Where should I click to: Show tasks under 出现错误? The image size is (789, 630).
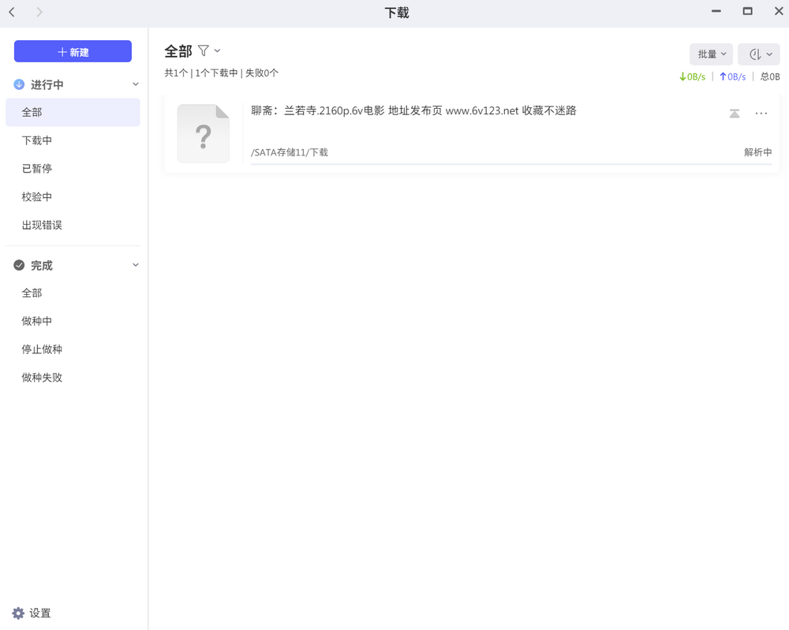(x=42, y=226)
